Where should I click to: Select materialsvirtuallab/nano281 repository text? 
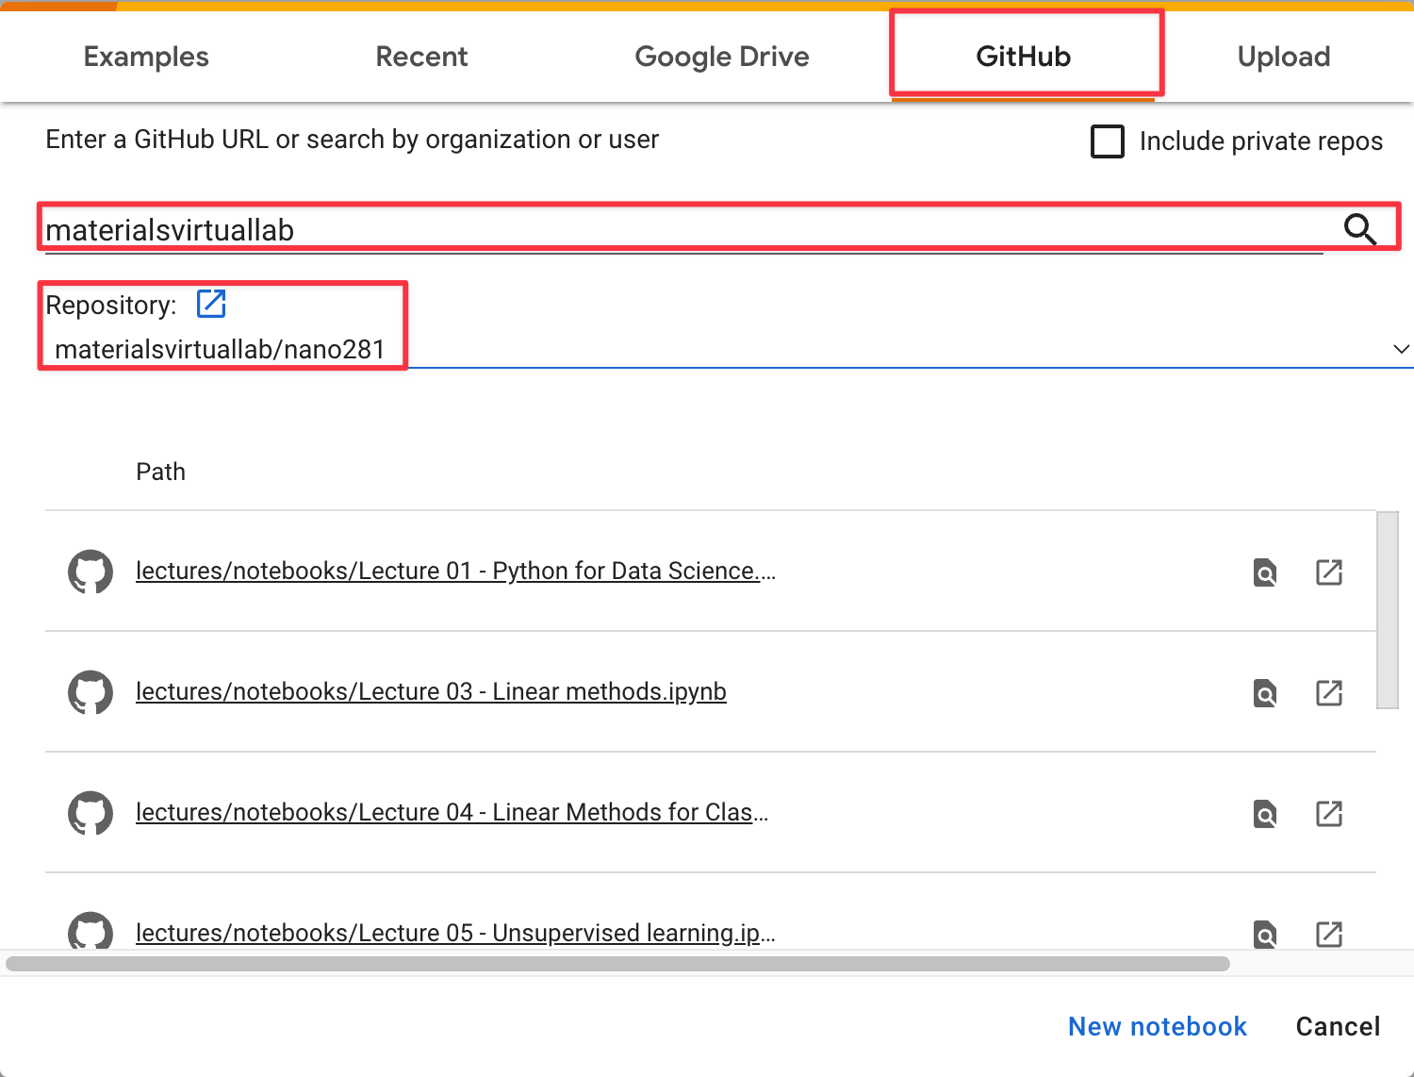pos(220,349)
